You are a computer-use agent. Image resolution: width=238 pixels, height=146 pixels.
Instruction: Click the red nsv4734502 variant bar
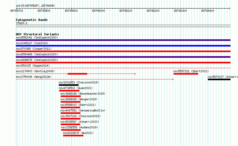tap(69, 91)
